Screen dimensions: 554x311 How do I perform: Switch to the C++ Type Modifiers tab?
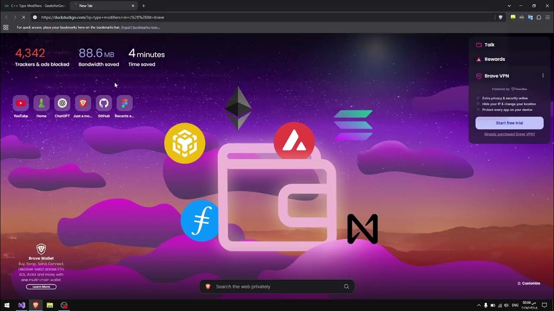tap(35, 6)
